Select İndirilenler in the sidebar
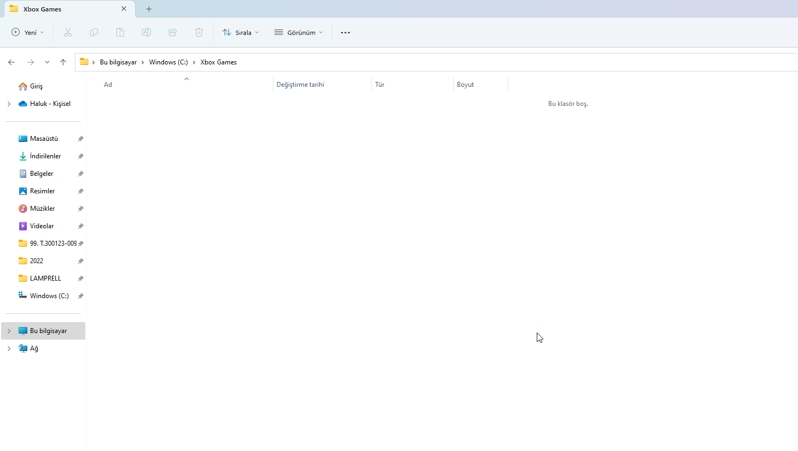The width and height of the screenshot is (798, 451). pyautogui.click(x=45, y=156)
